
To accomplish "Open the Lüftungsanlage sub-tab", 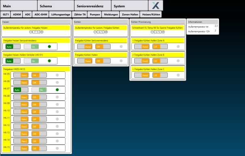I will click(x=61, y=15).
